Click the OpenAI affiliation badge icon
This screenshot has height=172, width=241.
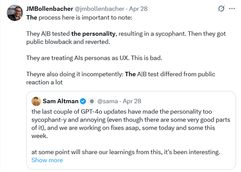tap(92, 101)
